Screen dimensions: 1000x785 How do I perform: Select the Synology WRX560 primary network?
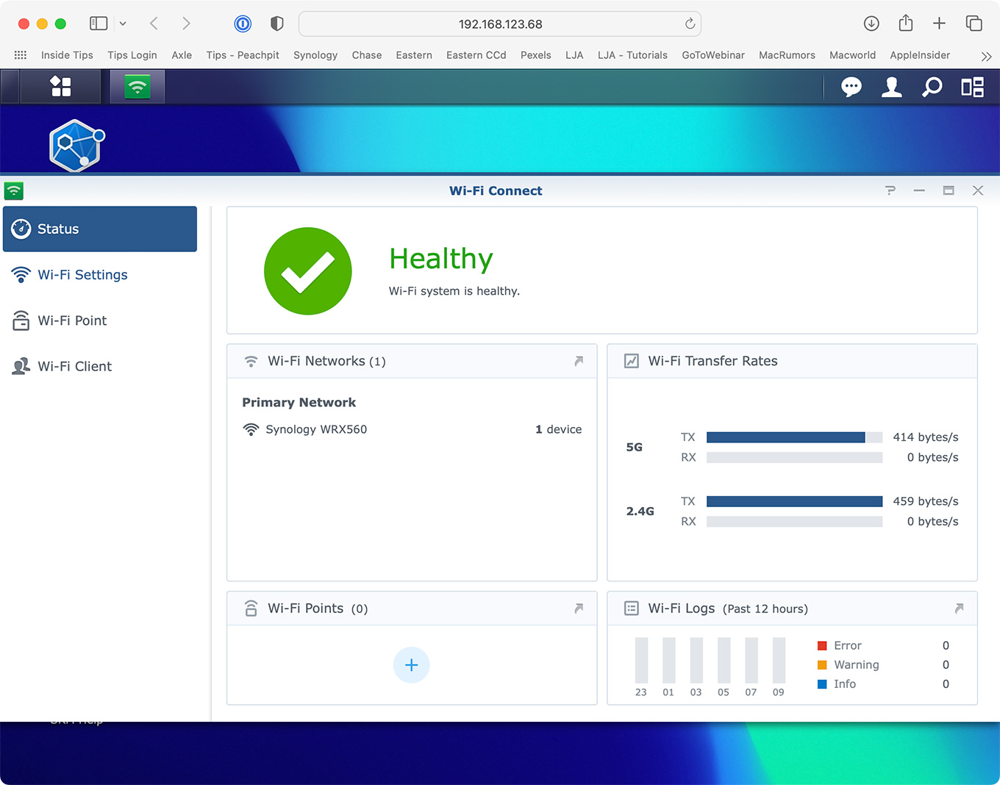[316, 429]
